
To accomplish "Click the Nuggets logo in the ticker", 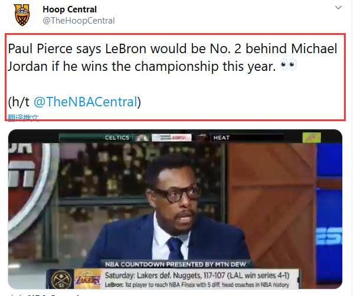I will click(x=61, y=279).
